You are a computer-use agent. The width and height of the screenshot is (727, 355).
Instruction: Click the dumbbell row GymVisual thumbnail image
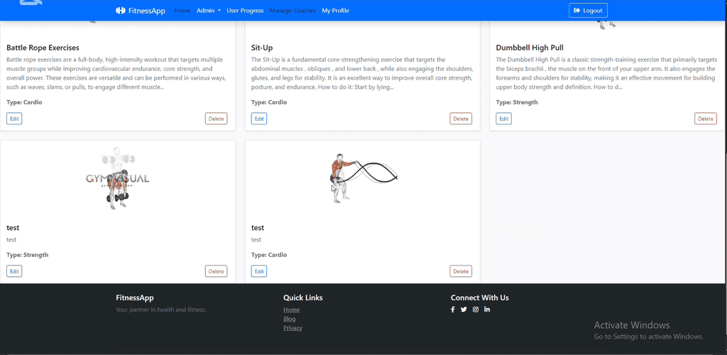[x=118, y=178]
